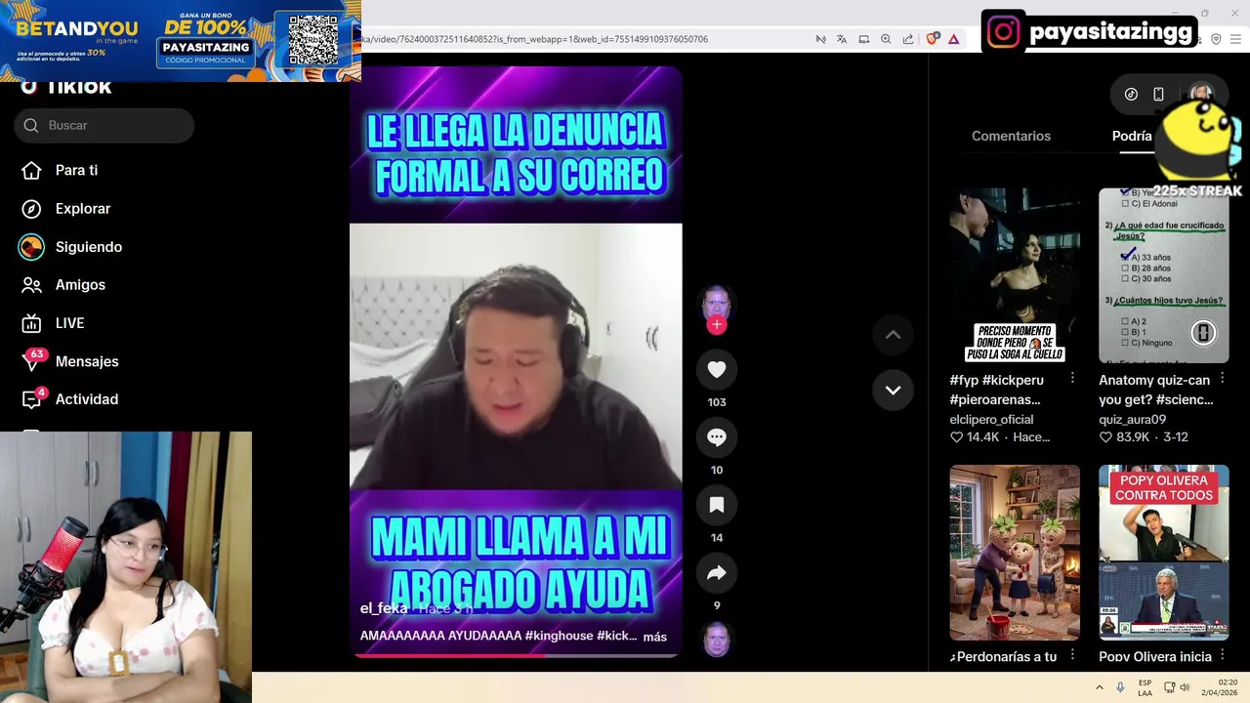Go to the next video with down chevron

click(x=893, y=390)
